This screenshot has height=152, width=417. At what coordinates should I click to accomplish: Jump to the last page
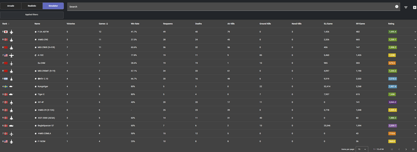pyautogui.click(x=413, y=150)
